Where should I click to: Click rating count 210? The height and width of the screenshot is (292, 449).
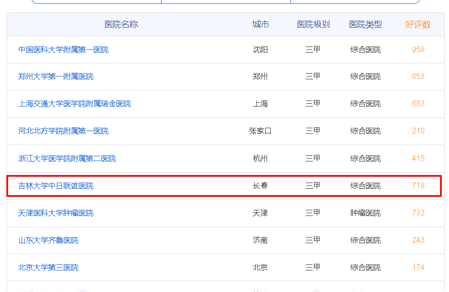pos(418,131)
